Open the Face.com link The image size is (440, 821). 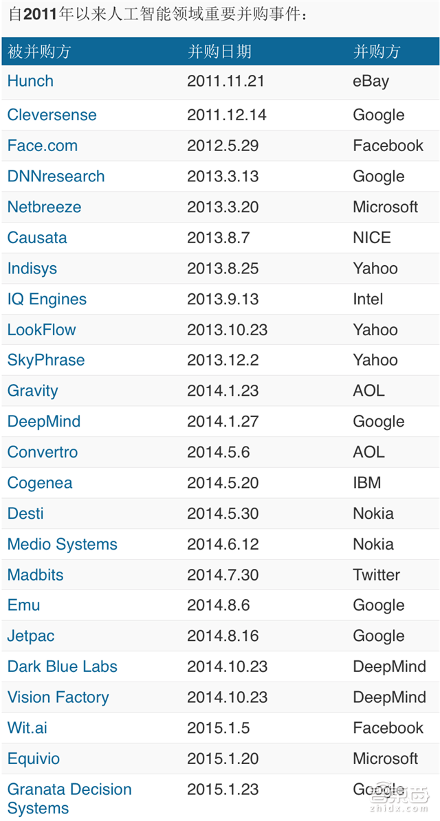point(42,146)
